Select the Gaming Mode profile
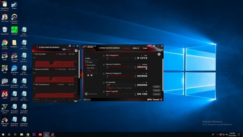This screenshot has width=243, height=137. point(91,65)
